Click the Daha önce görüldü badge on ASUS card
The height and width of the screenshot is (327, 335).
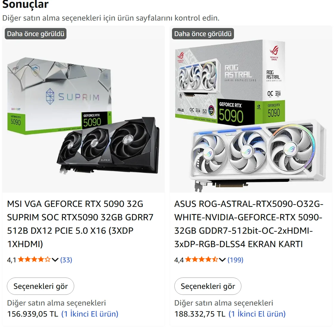pos(203,34)
